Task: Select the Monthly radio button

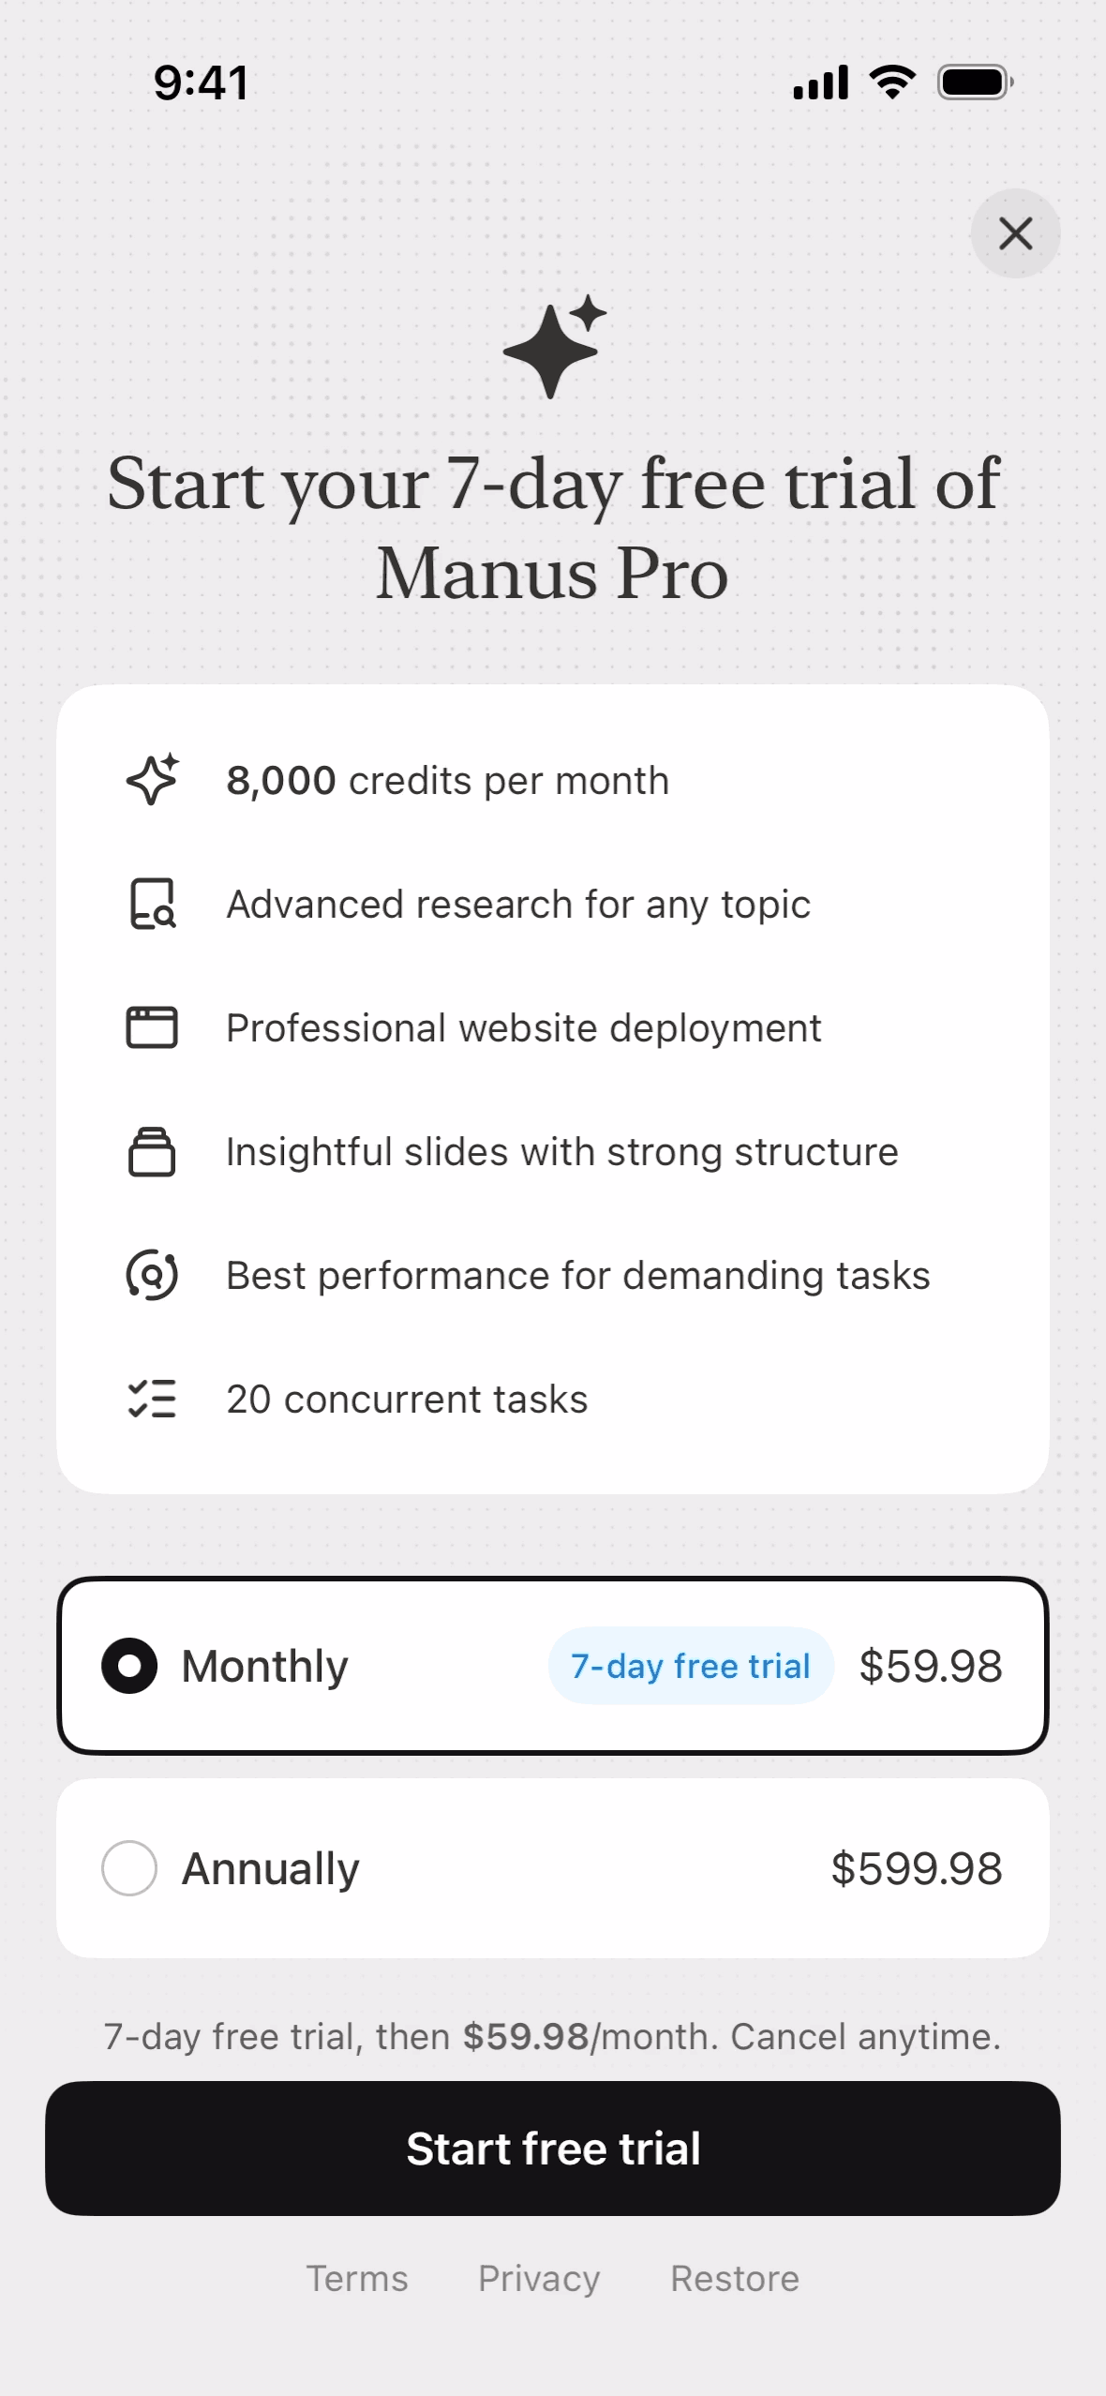Action: pyautogui.click(x=129, y=1666)
